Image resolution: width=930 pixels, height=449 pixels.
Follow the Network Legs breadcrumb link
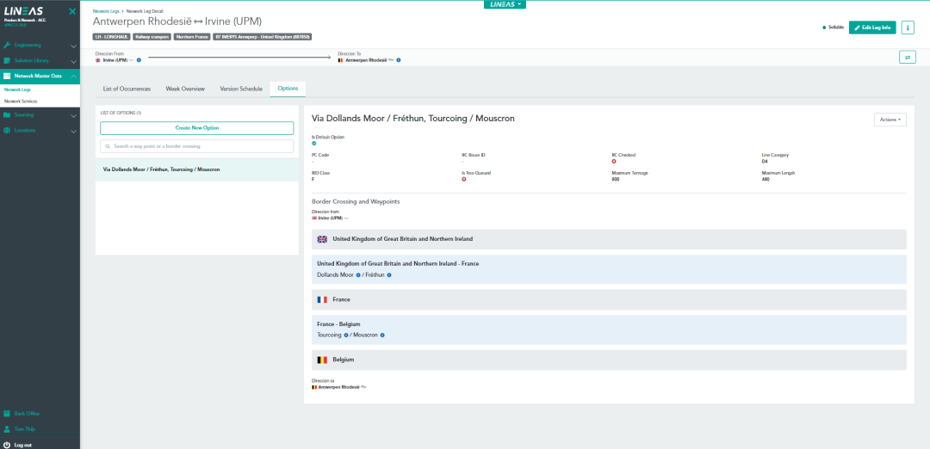107,11
